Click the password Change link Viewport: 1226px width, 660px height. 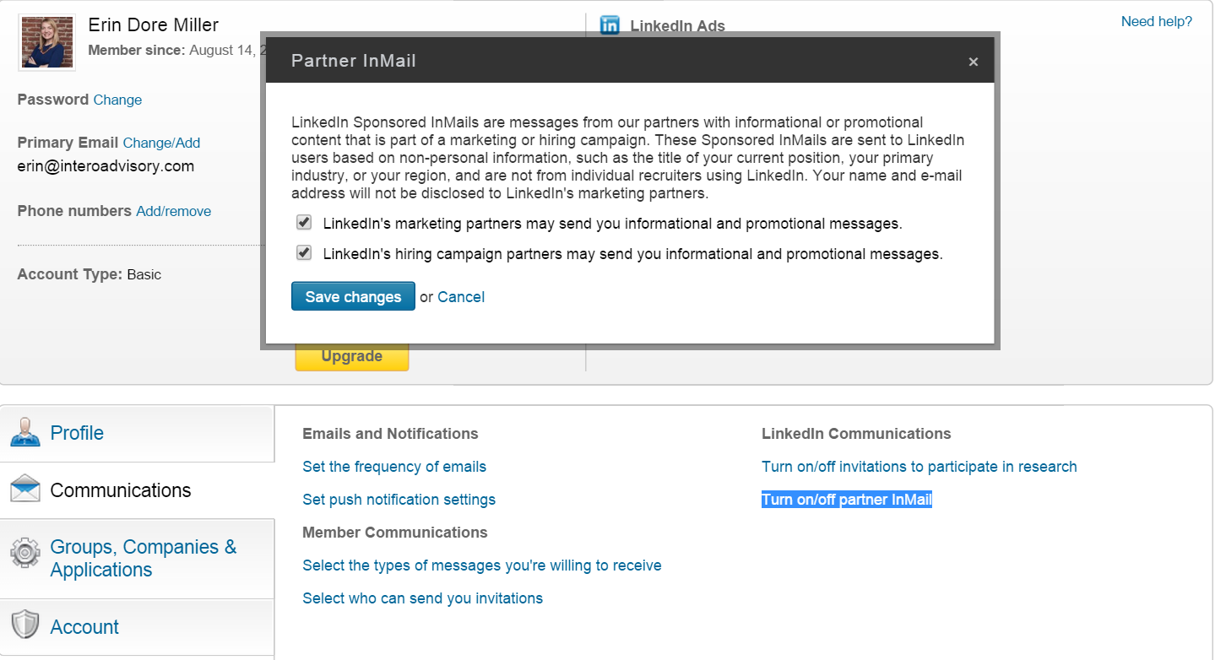[x=117, y=100]
